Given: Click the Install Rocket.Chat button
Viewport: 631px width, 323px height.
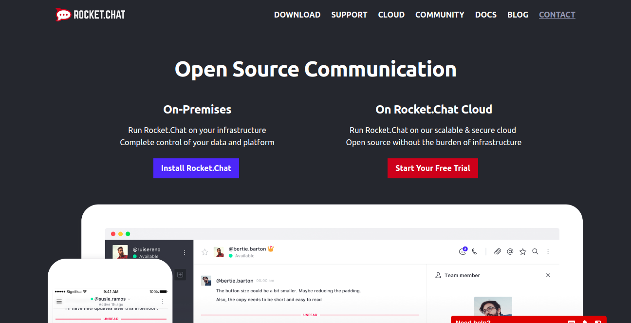Looking at the screenshot, I should [196, 168].
